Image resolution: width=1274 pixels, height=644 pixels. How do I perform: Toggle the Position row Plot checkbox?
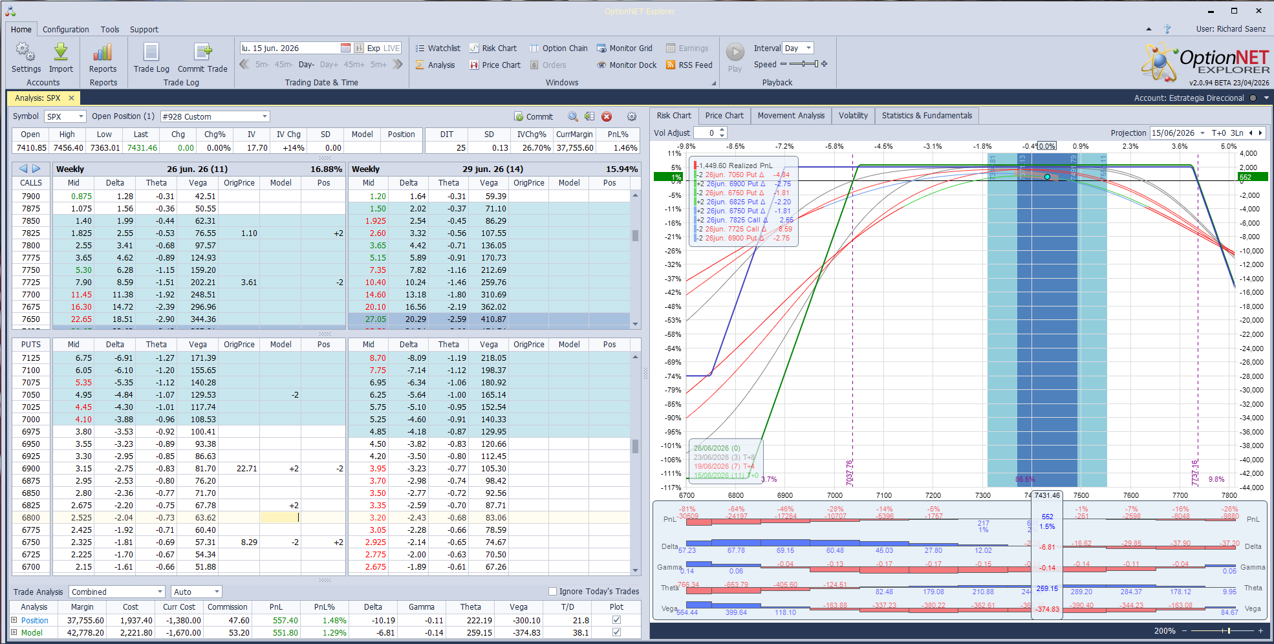click(616, 619)
